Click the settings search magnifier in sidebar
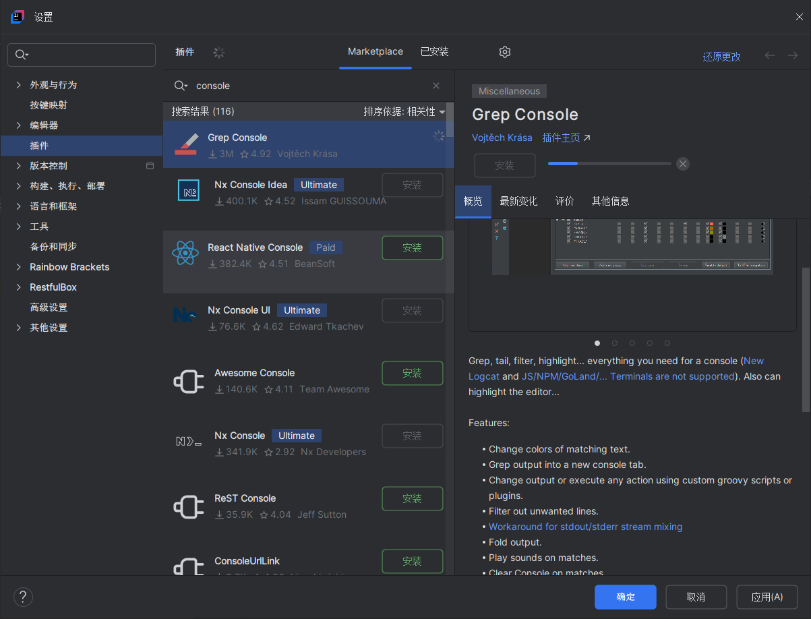Viewport: 811px width, 619px height. click(22, 55)
